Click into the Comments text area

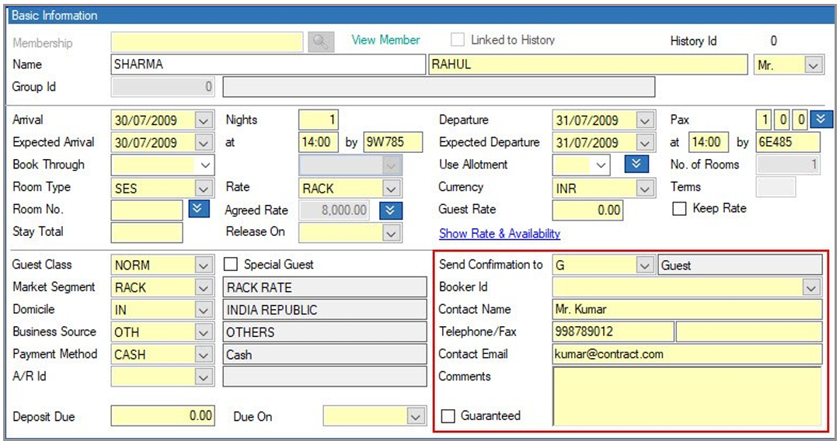[x=686, y=396]
